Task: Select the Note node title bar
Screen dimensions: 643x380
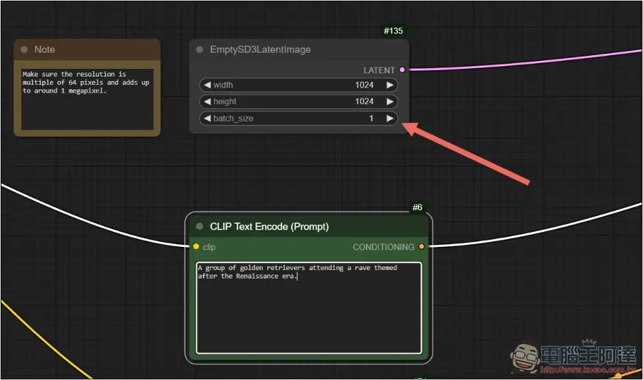Action: [90, 50]
